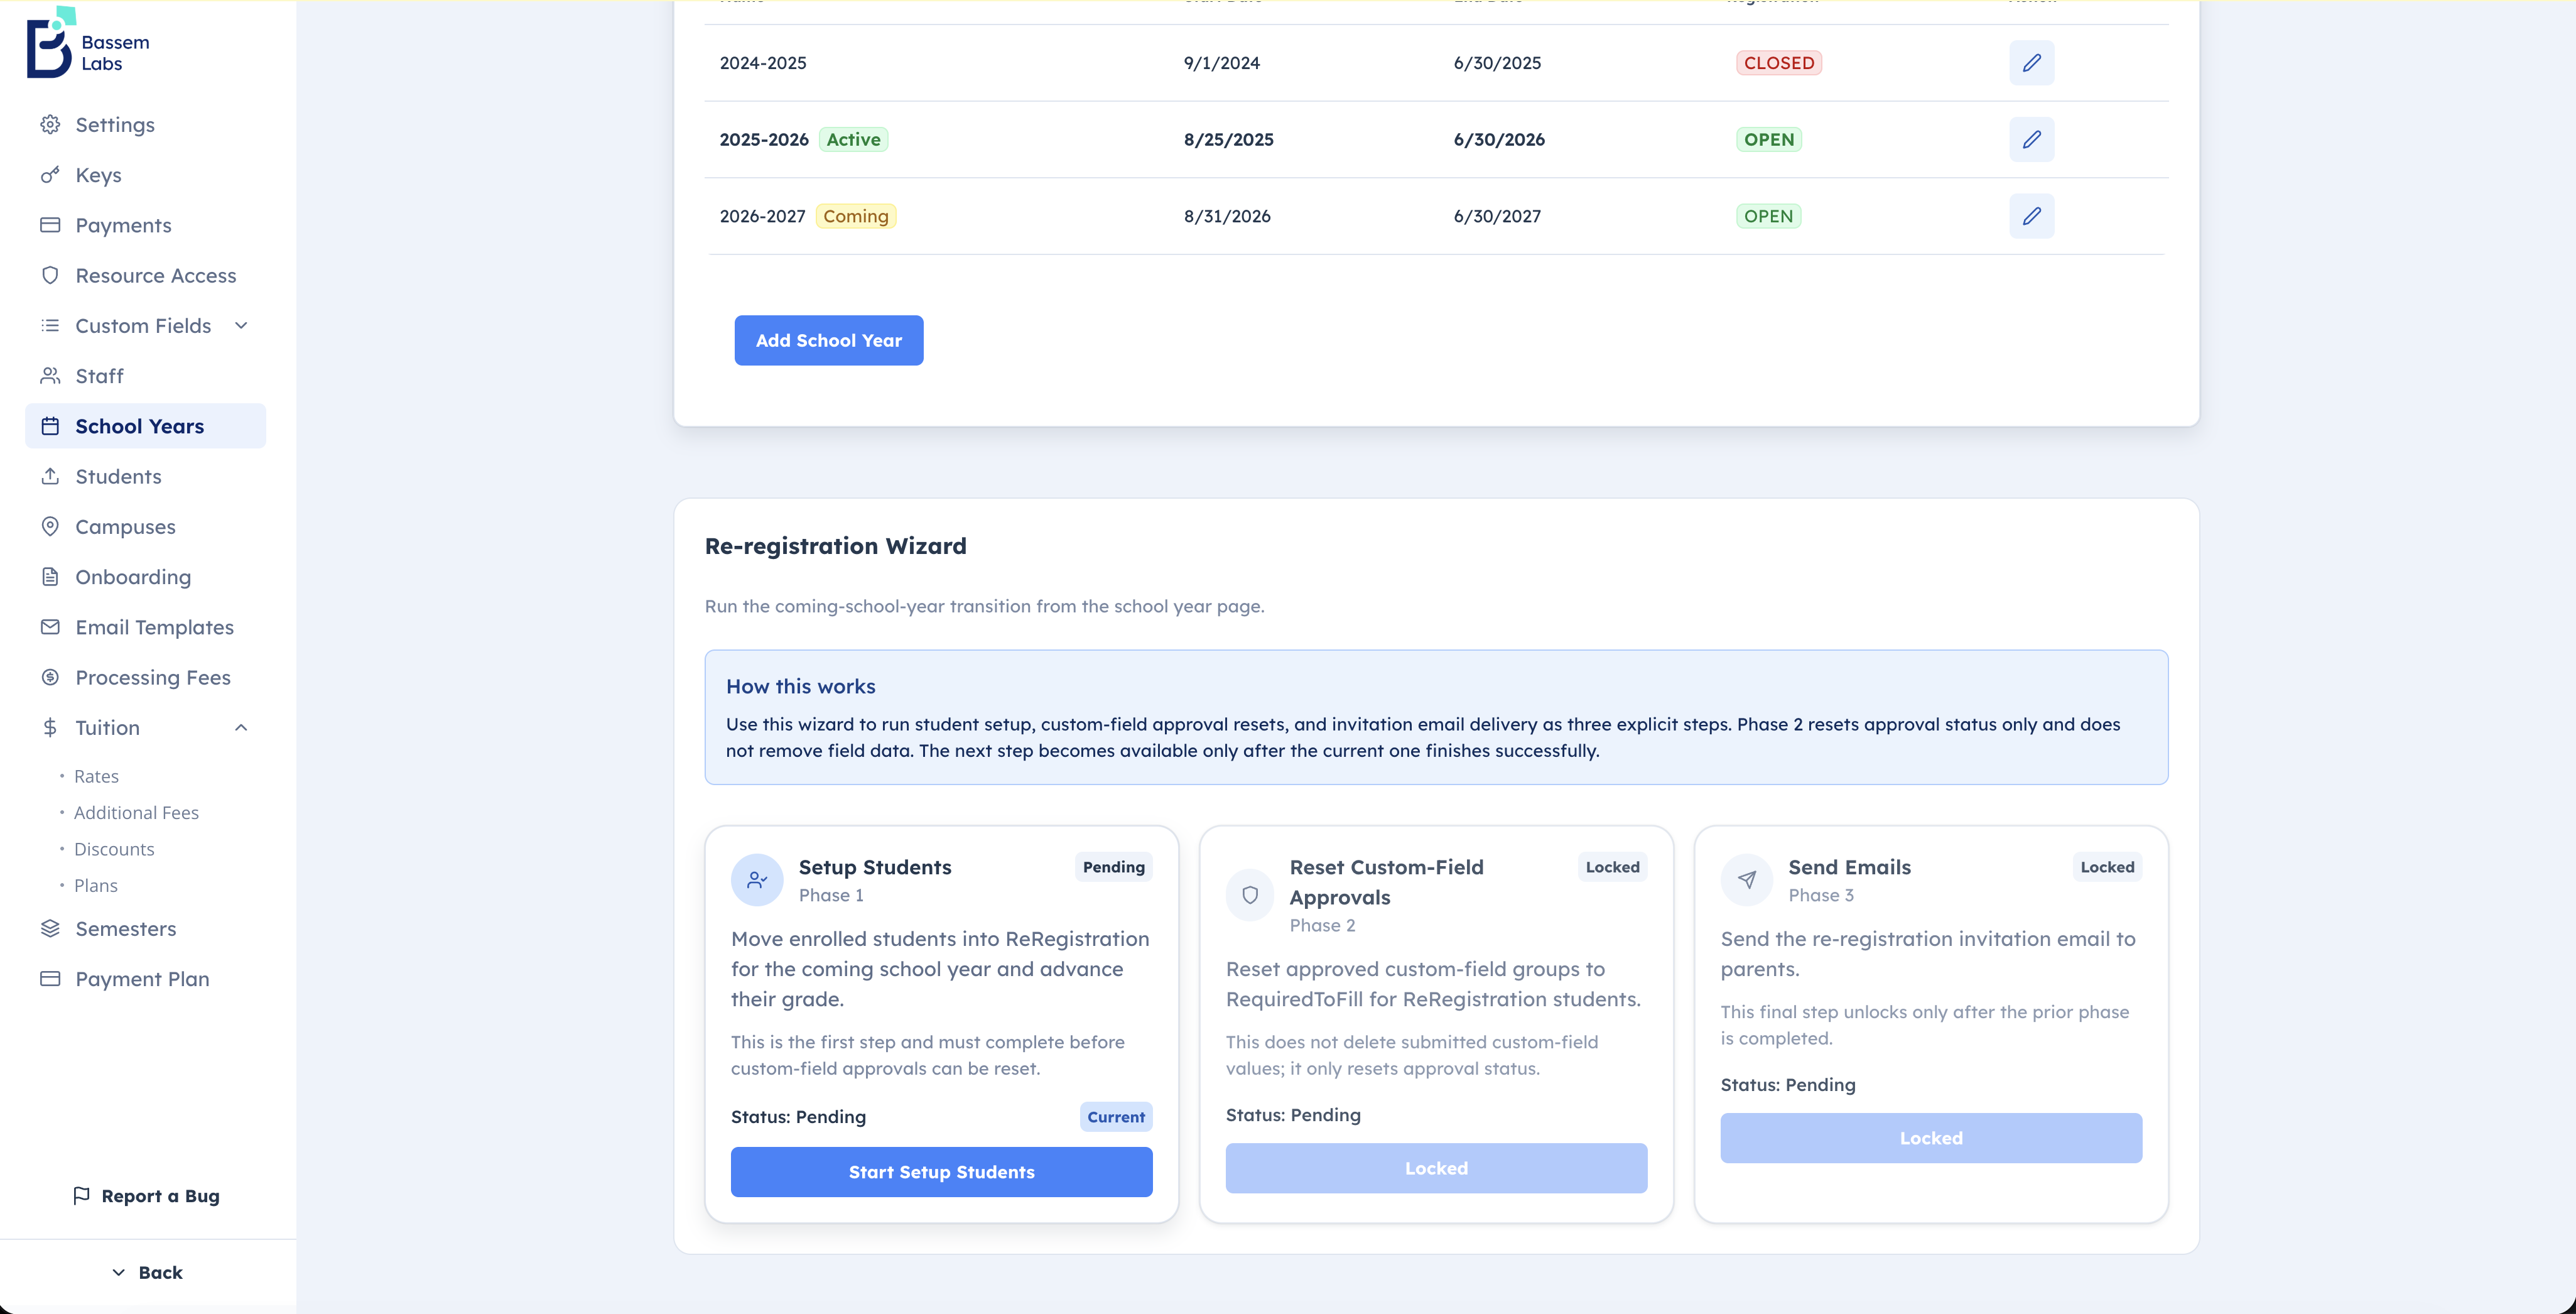Click the card icon beside Payment Plan
Viewport: 2576px width, 1314px height.
50,979
